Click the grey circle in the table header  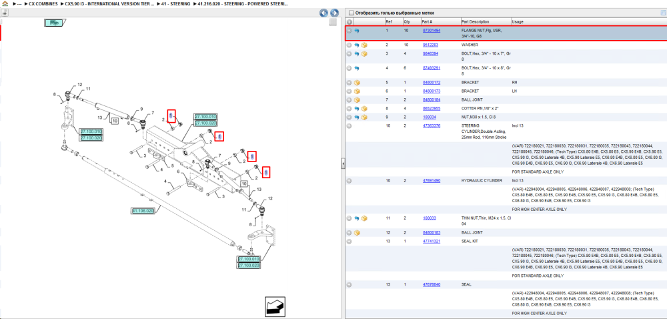pos(350,22)
